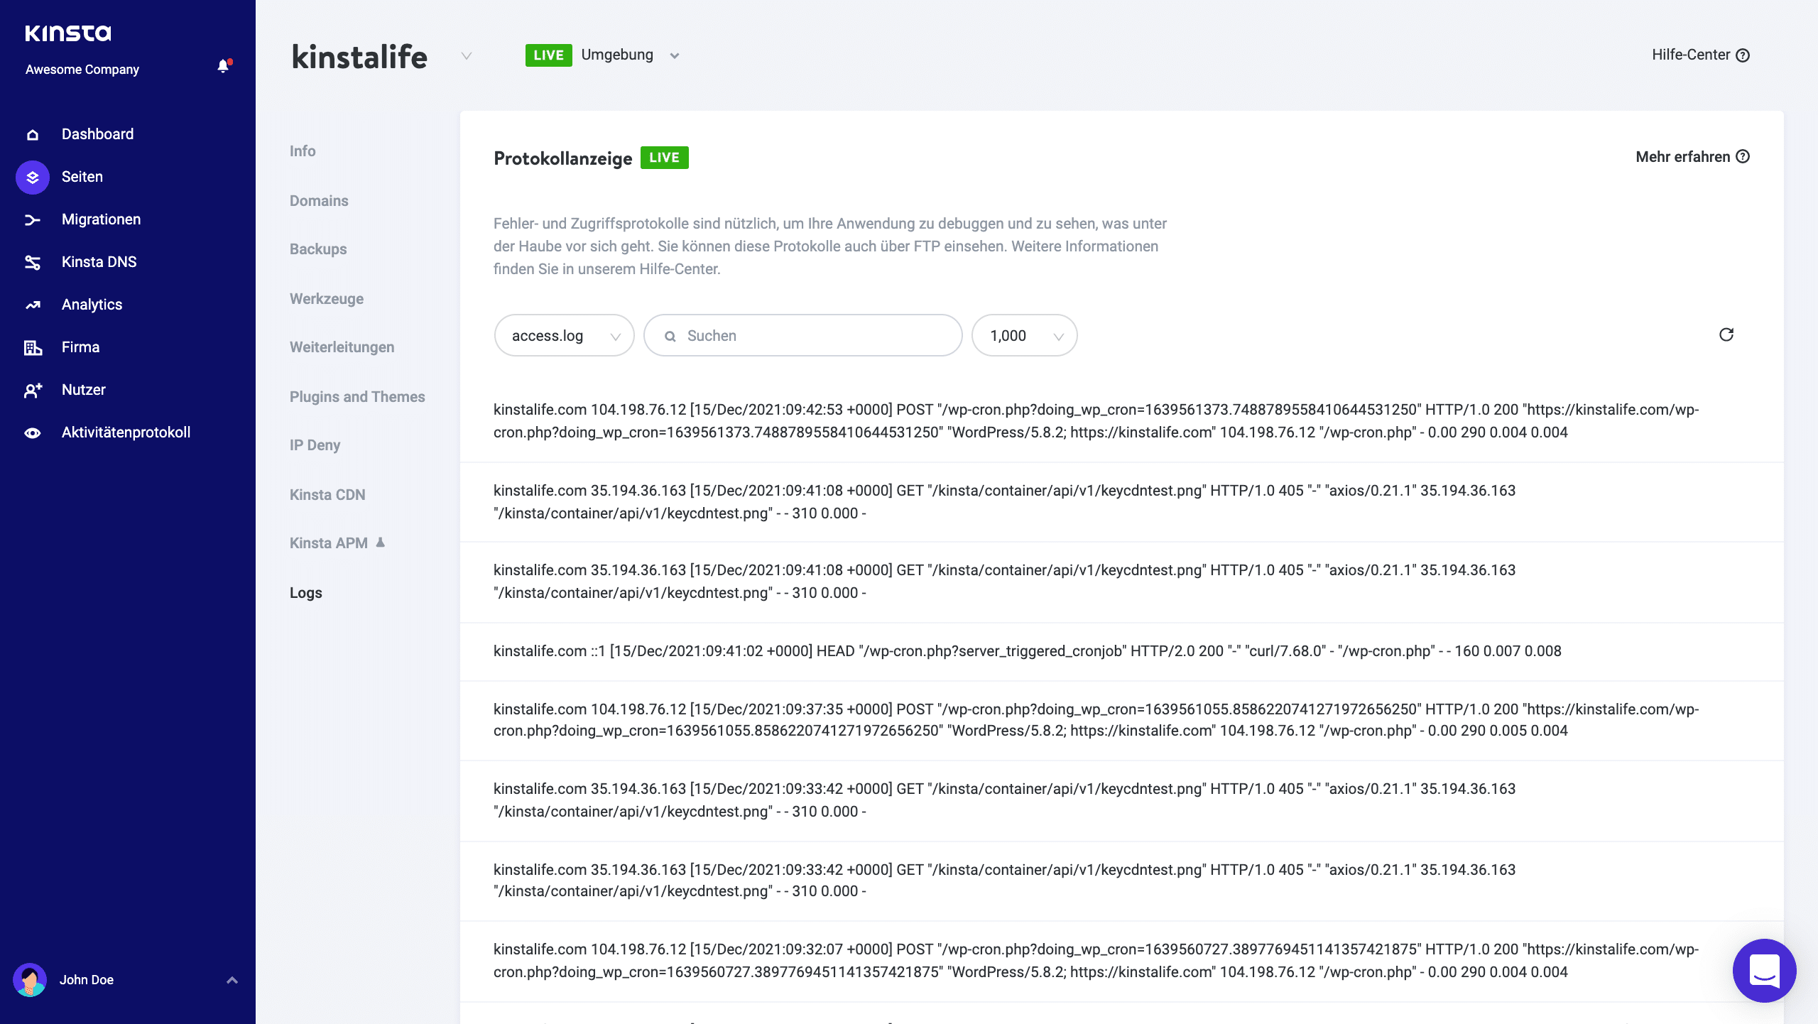
Task: Click the search input field for logs
Action: click(803, 334)
